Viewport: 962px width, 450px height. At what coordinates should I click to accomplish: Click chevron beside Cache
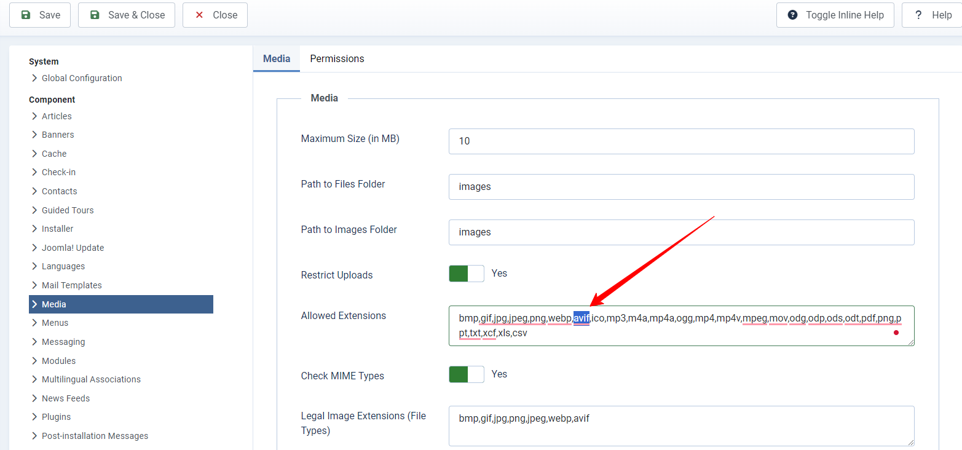[34, 154]
